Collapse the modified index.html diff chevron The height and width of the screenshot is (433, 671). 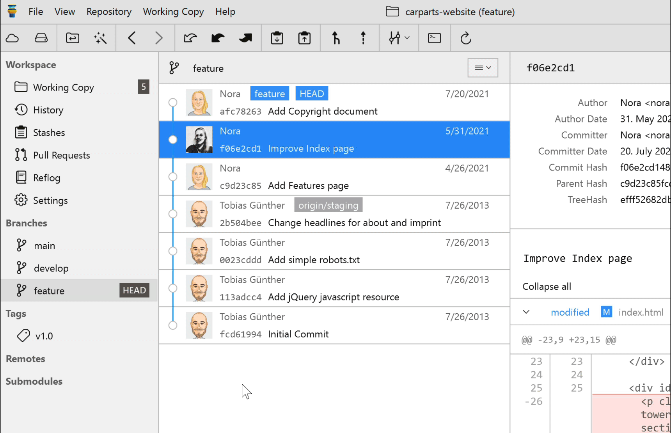point(526,312)
